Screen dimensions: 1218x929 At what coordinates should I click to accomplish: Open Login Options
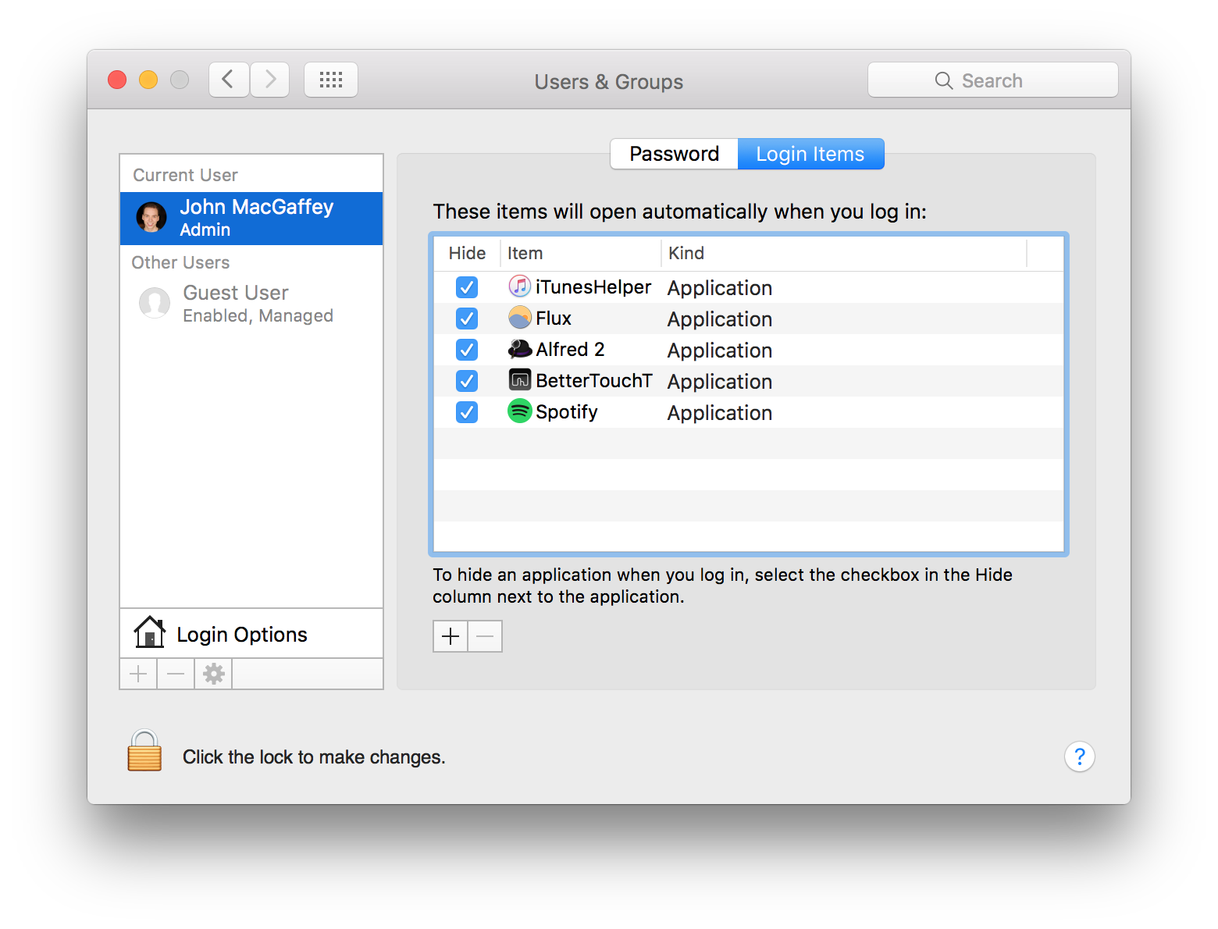click(x=251, y=634)
